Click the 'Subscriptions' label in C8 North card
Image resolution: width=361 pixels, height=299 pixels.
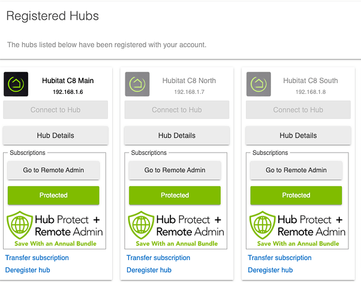tap(149, 152)
